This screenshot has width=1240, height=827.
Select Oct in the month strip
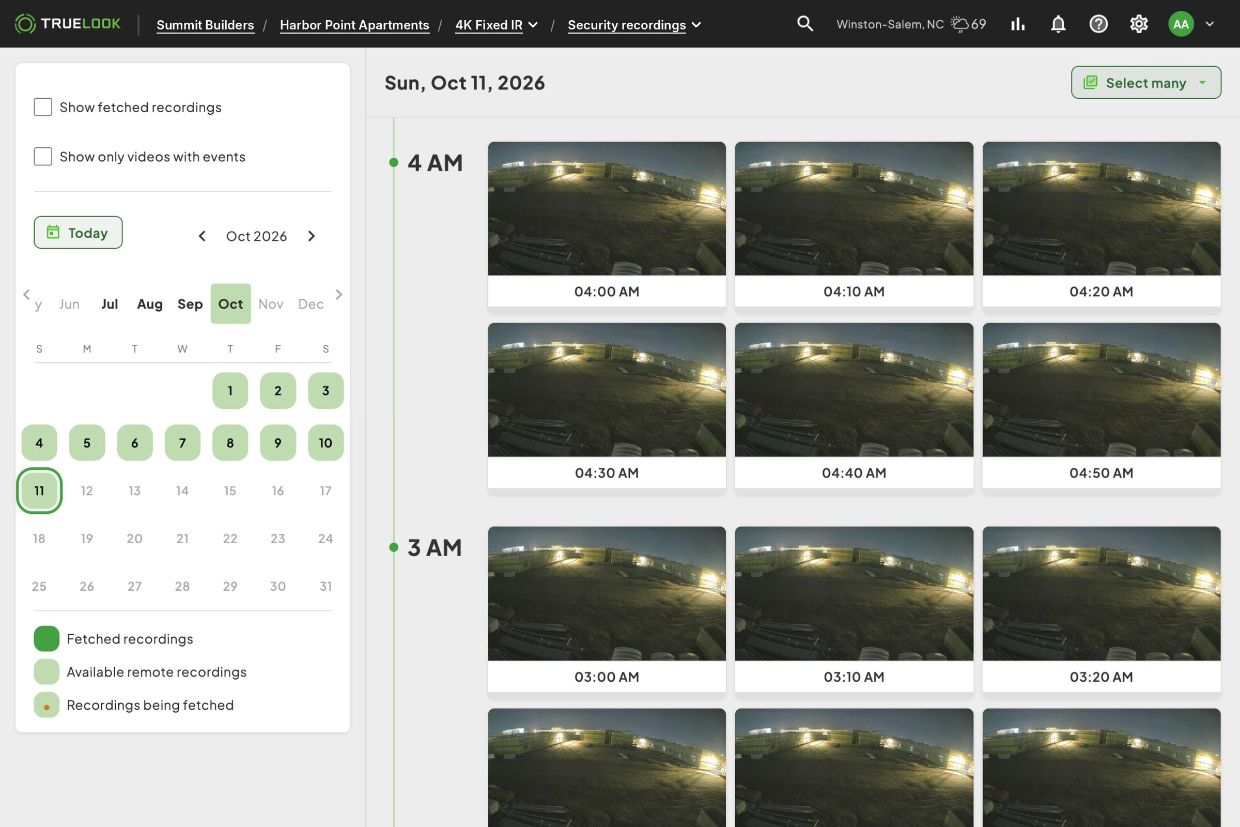pos(230,304)
